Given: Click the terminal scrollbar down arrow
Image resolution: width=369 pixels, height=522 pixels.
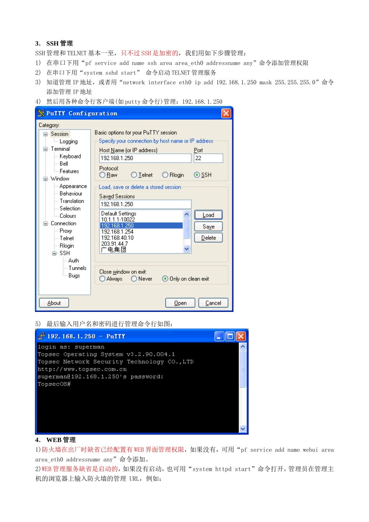Looking at the screenshot, I should [243, 429].
